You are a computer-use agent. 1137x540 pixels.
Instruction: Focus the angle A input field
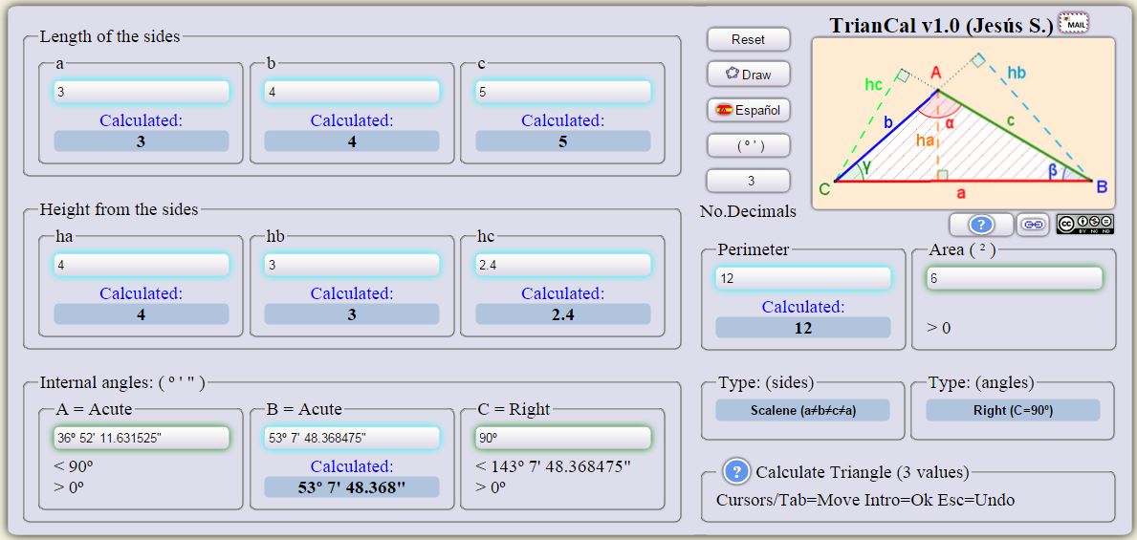coord(142,438)
